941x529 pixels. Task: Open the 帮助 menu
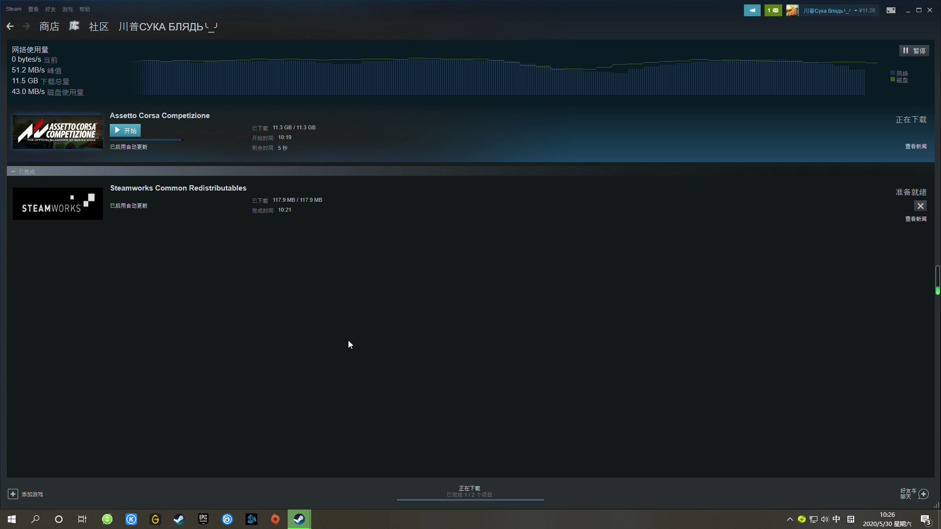[x=84, y=9]
